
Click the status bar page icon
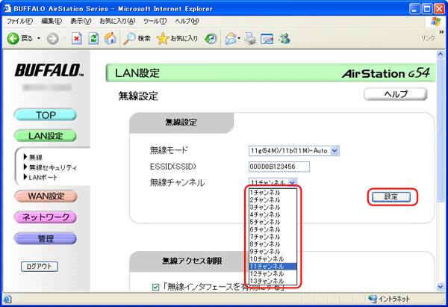7,300
